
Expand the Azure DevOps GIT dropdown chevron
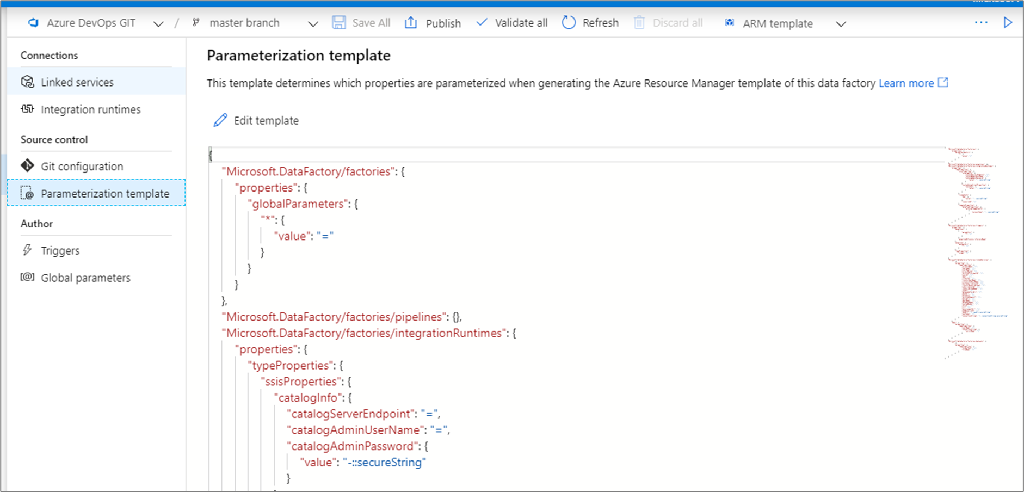click(x=158, y=24)
